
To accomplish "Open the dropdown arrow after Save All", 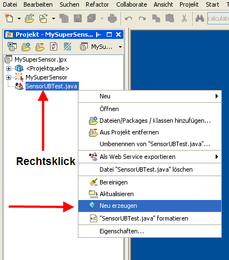I will (102, 18).
